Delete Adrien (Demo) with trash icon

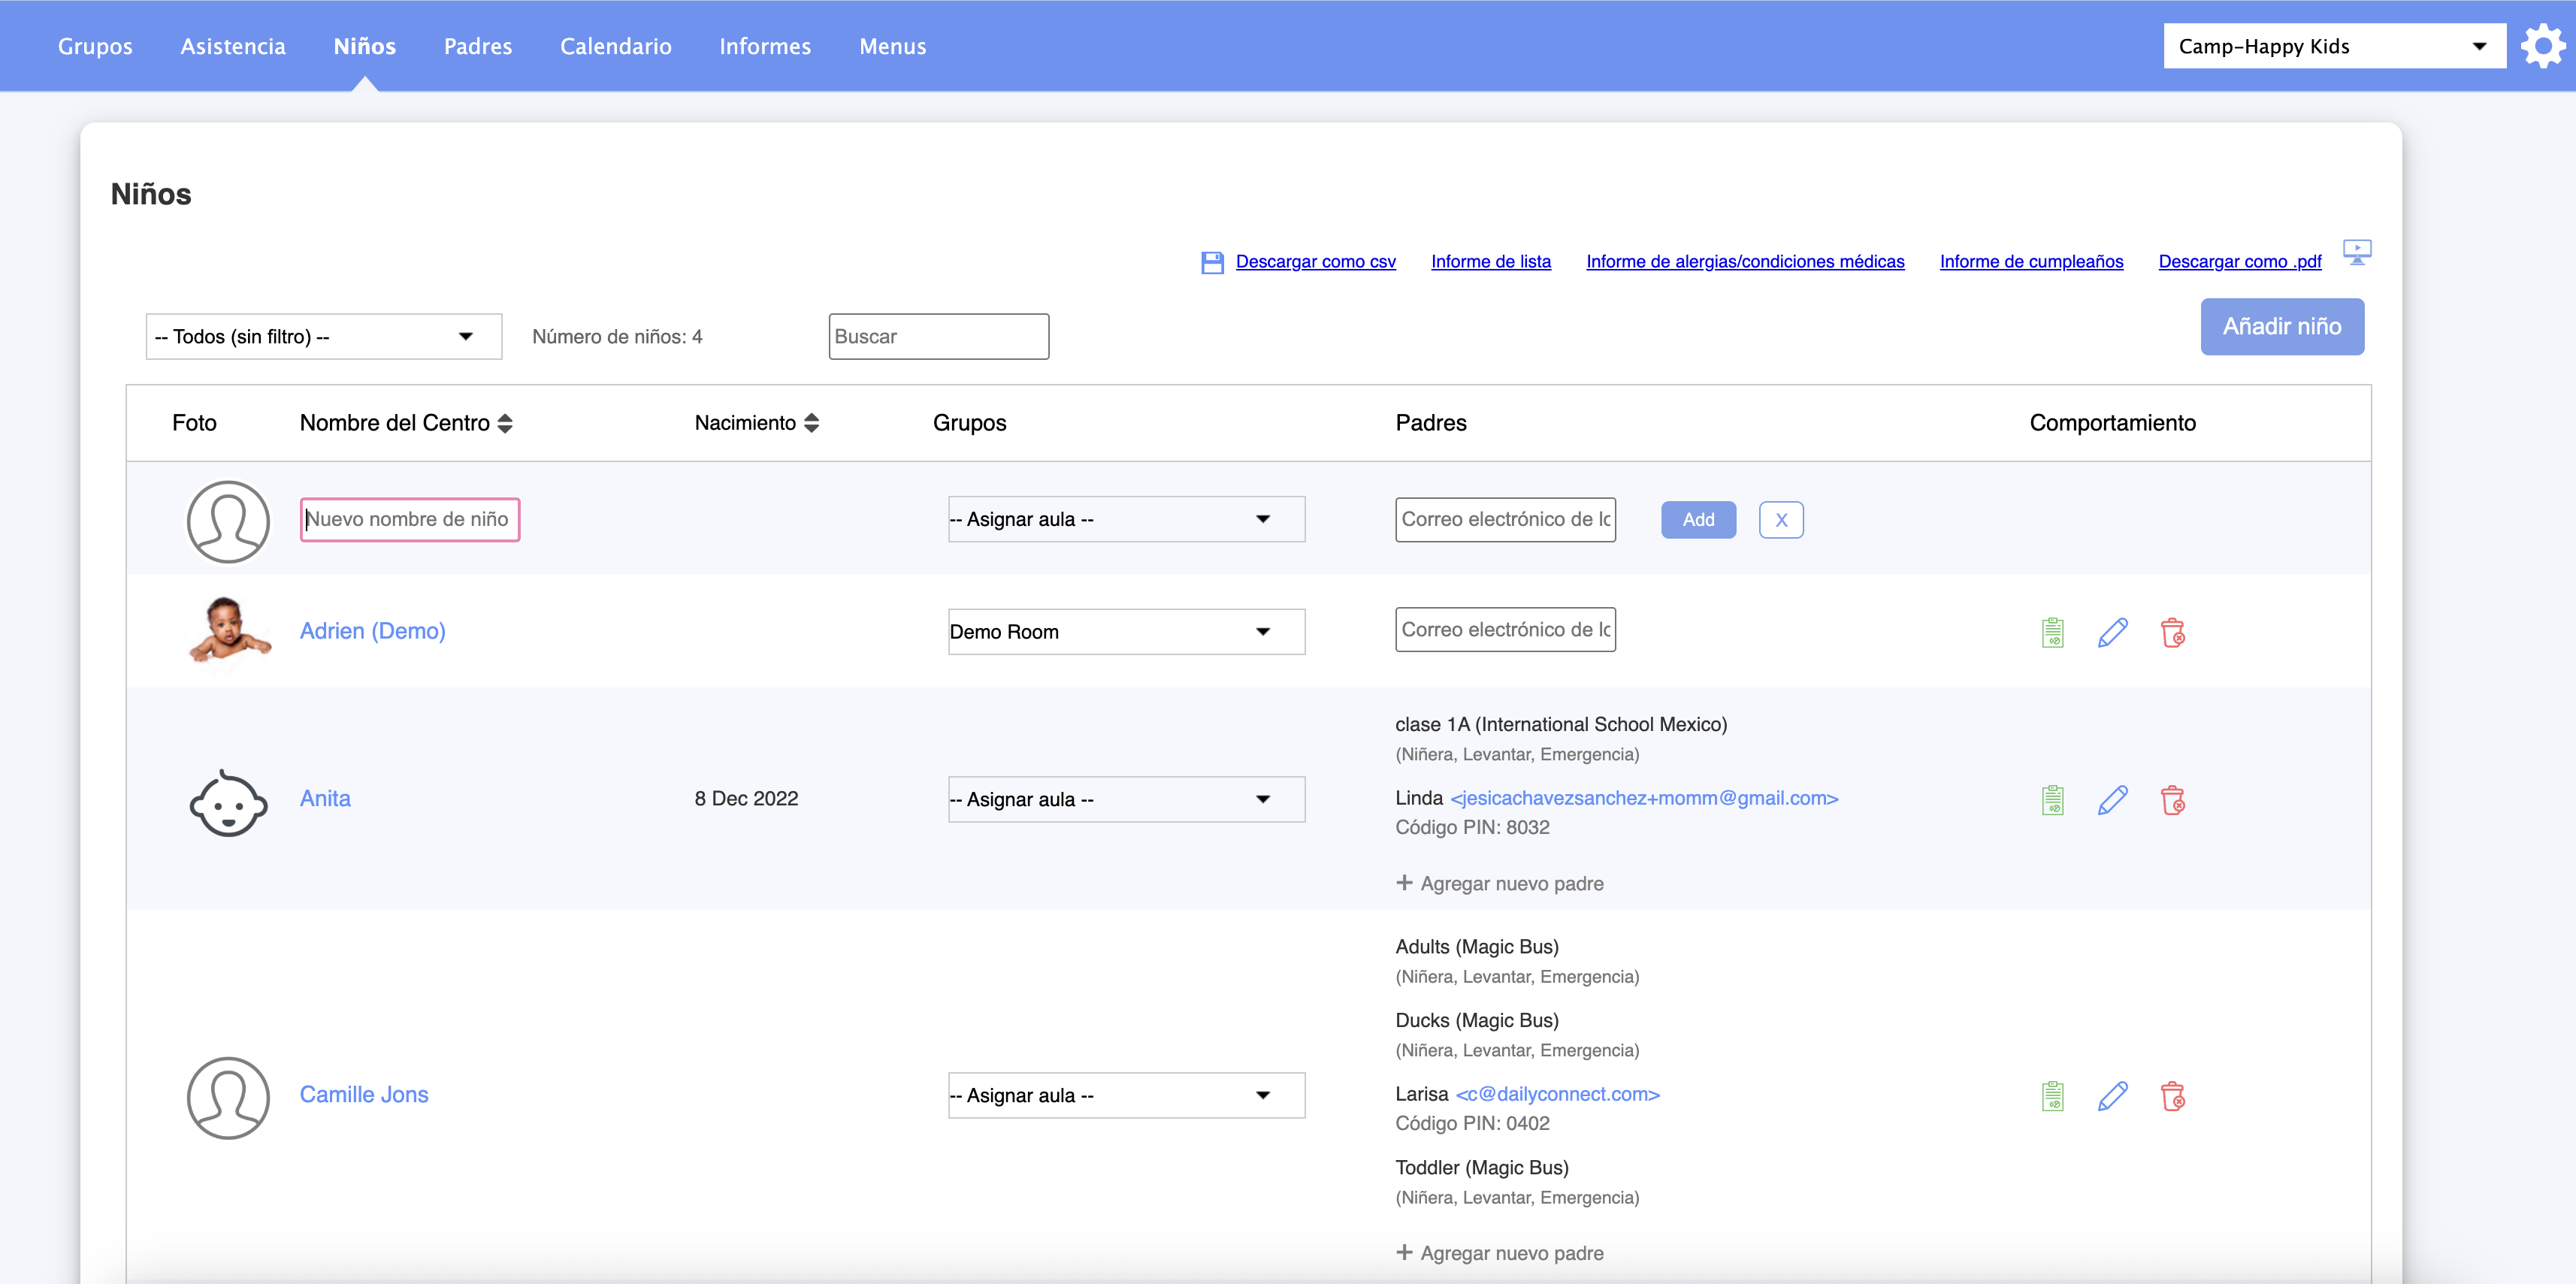coord(2172,632)
